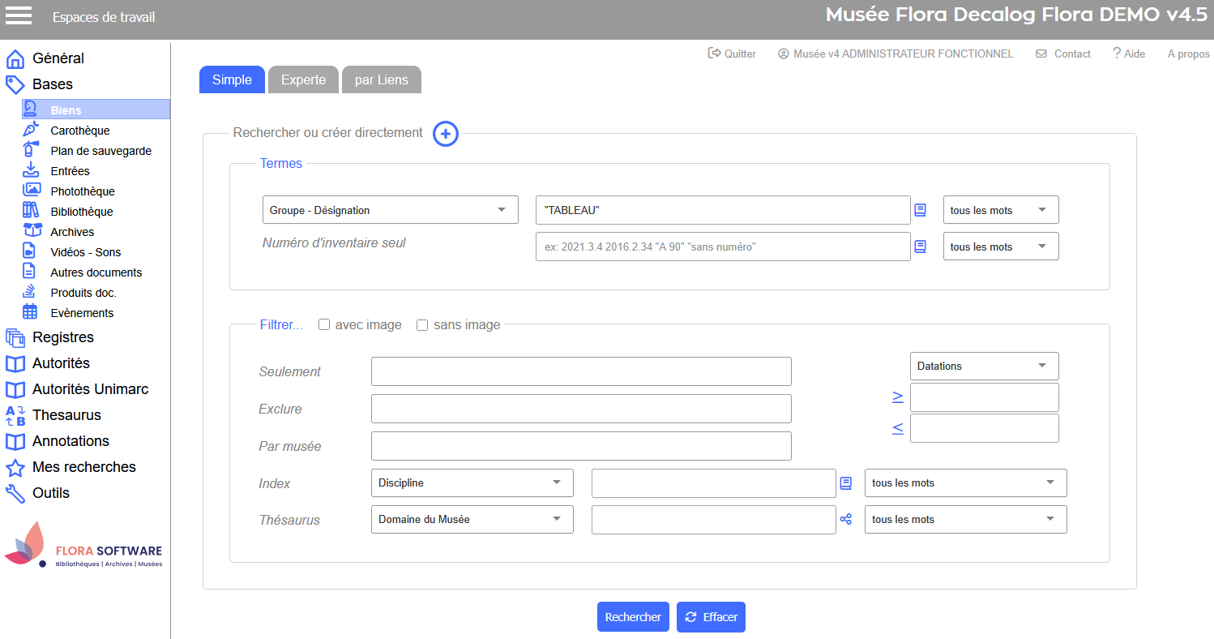
Task: Click the Evènements calendar icon
Action: pyautogui.click(x=31, y=312)
